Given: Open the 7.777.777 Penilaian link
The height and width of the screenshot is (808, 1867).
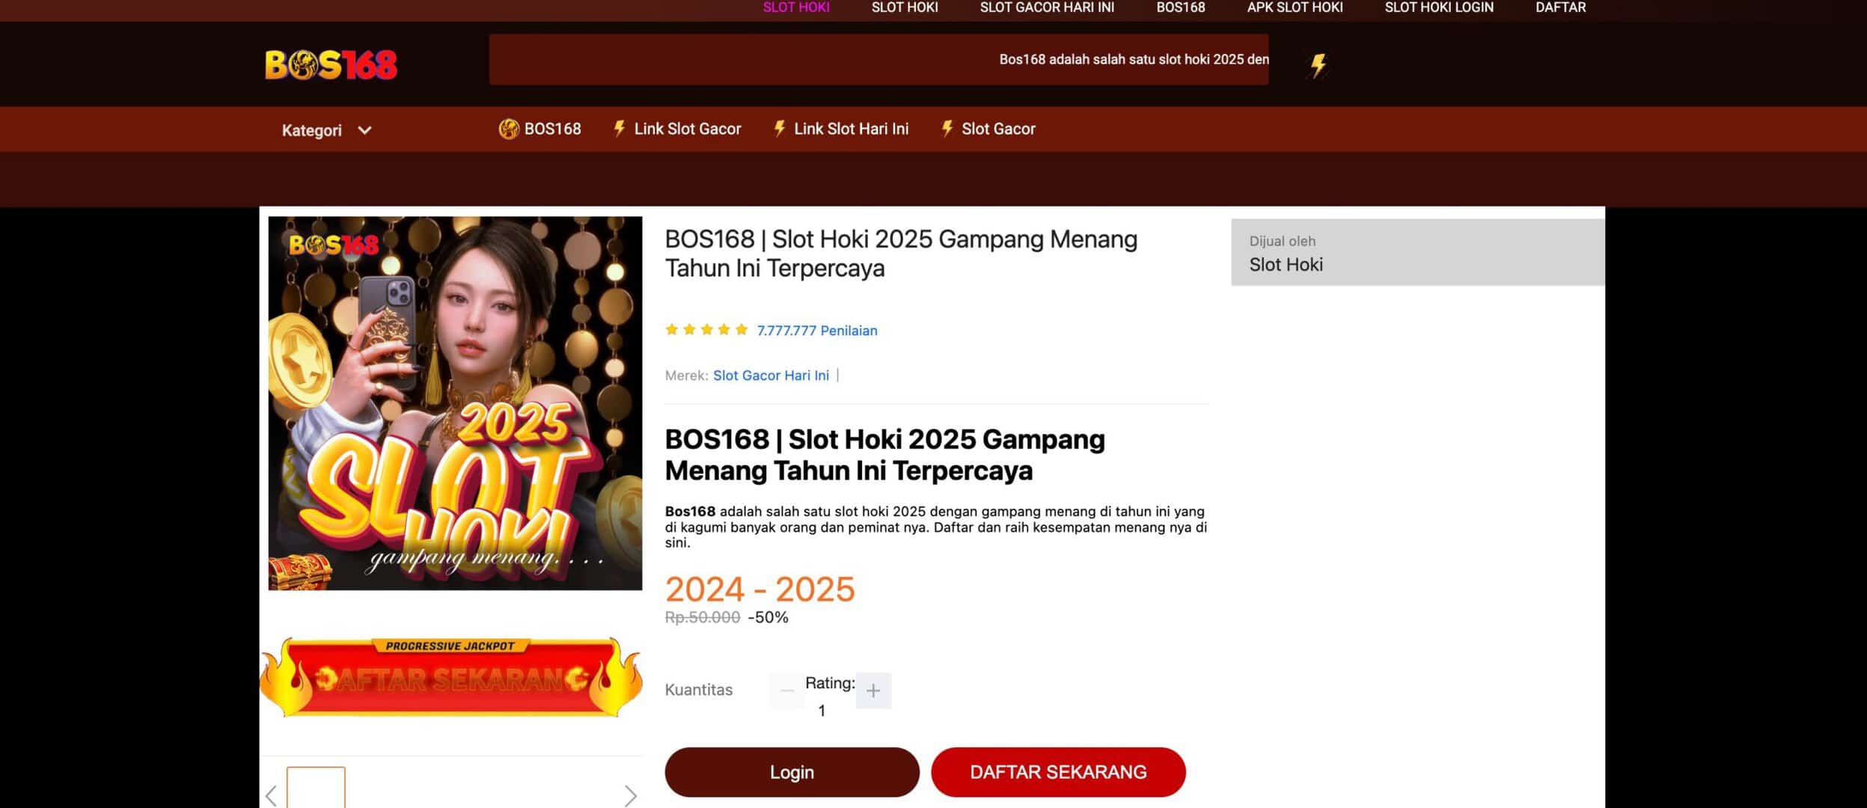Looking at the screenshot, I should [x=817, y=331].
